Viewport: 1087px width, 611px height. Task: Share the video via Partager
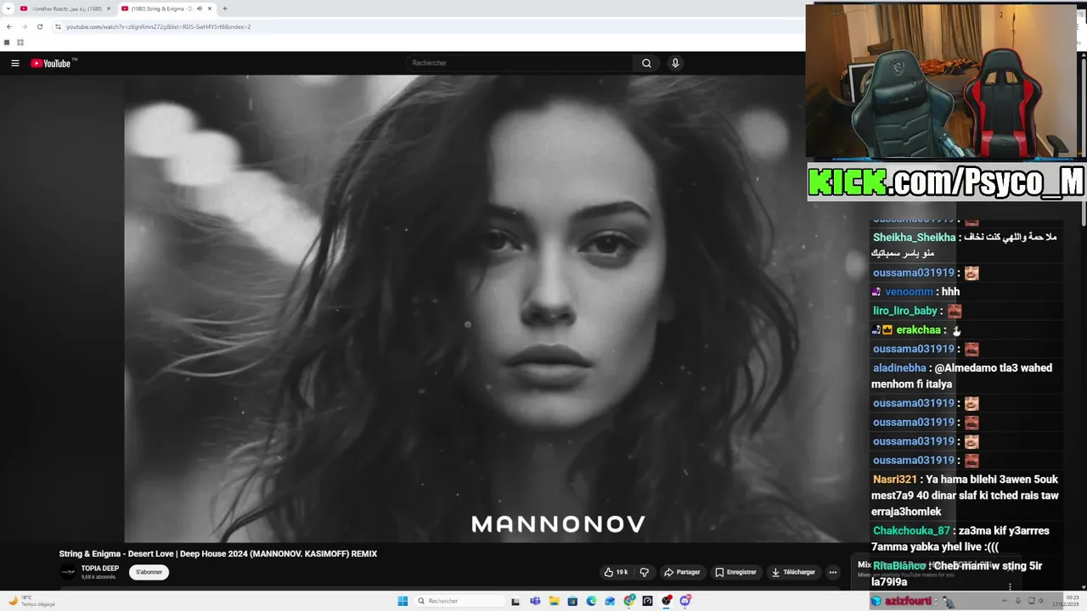[x=682, y=572]
